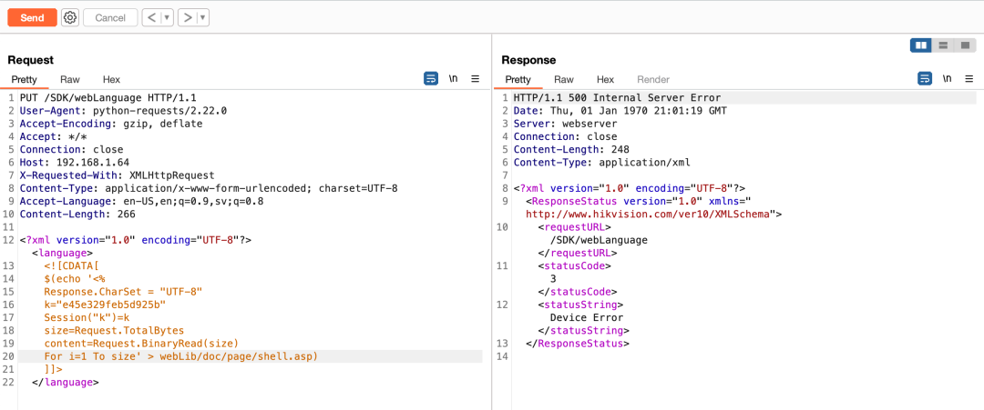Screen dimensions: 984x410
Task: Toggle word wrap icon in Response panel
Action: [x=925, y=79]
